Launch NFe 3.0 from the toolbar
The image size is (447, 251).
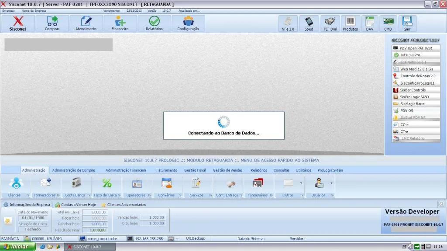[288, 24]
